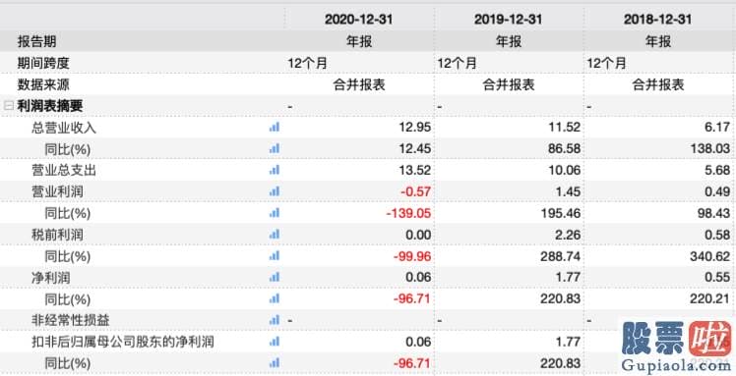Open chart icon for 营业利润 row

275,191
